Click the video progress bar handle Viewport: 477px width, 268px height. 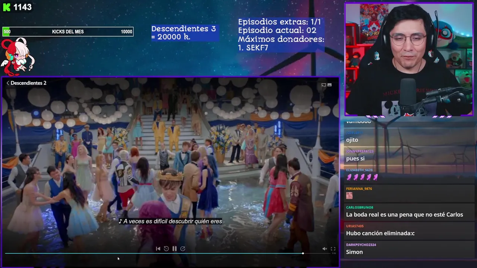coord(303,253)
